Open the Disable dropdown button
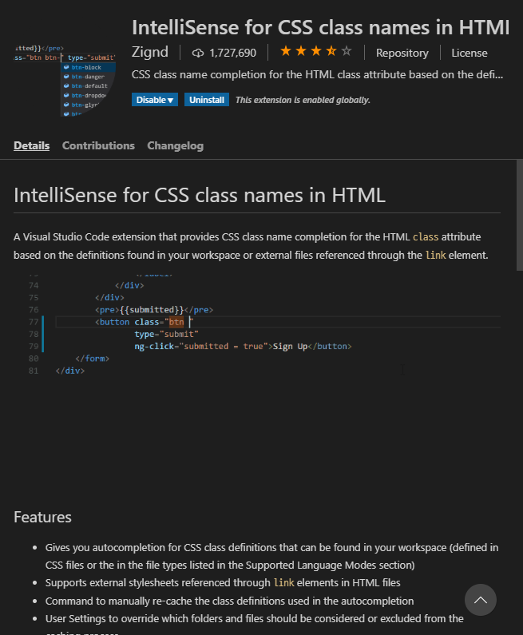Screen dimensions: 523x635 [155, 100]
